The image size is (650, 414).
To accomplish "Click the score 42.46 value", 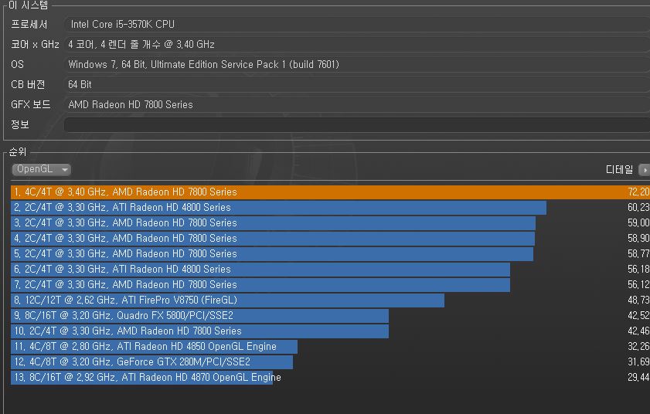I will (639, 331).
